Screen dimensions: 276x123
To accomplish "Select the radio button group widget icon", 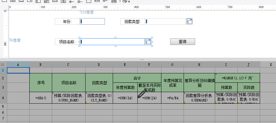I will (71, 2).
